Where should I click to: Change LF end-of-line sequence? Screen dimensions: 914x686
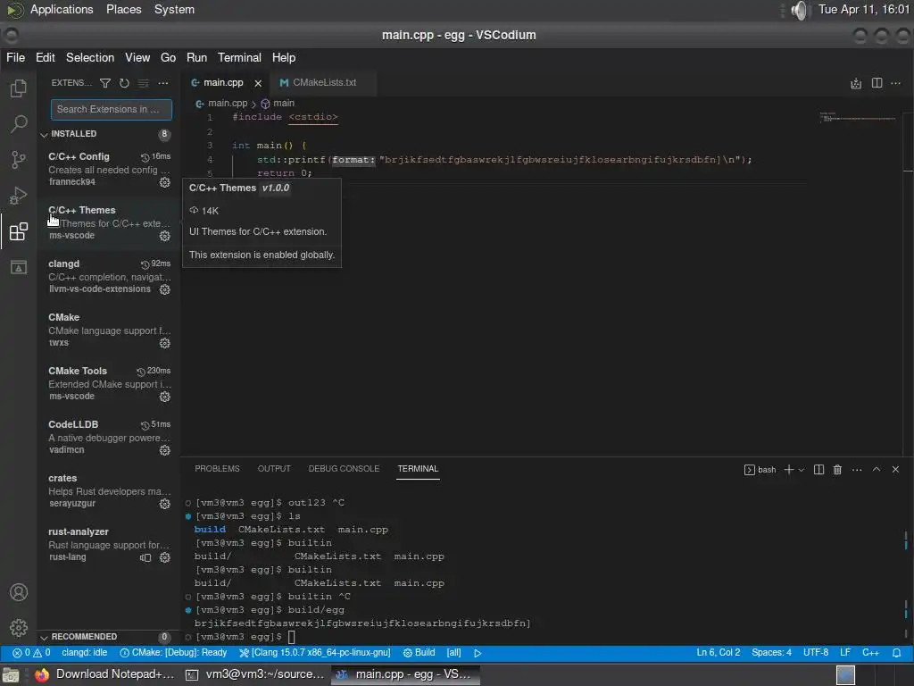click(x=845, y=653)
